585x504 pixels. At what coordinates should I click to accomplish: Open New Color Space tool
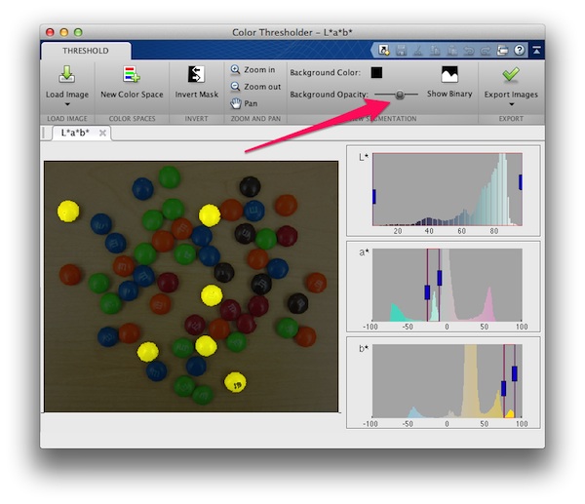click(132, 75)
